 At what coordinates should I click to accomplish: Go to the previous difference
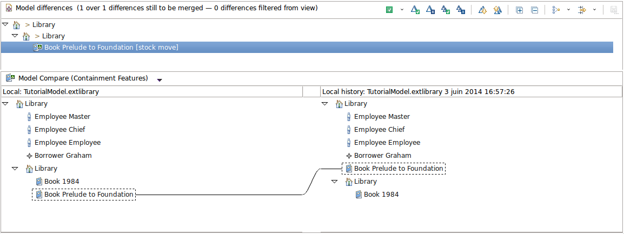tap(497, 10)
